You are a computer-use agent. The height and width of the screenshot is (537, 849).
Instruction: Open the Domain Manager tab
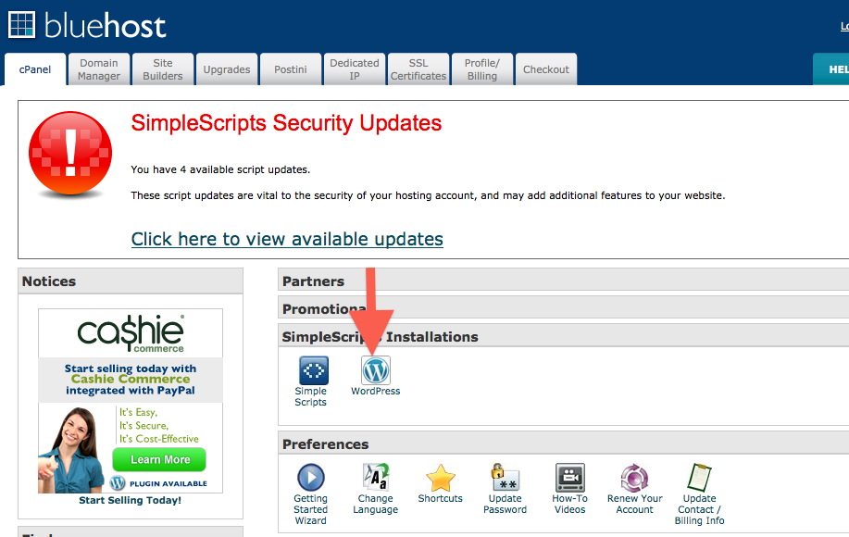click(x=99, y=69)
